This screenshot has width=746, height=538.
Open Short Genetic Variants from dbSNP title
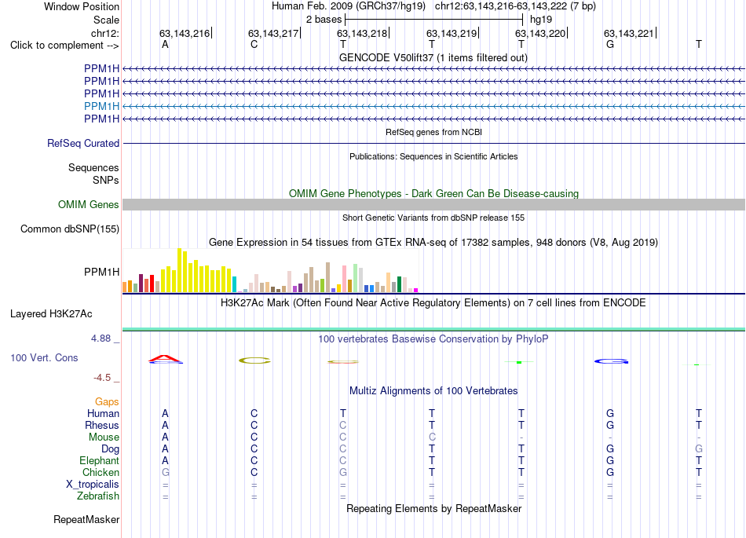433,218
